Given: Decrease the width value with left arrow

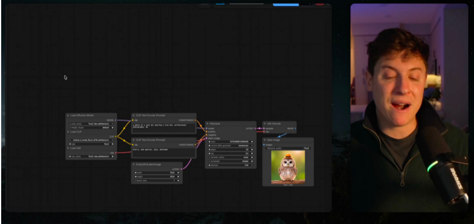Looking at the screenshot, I should (136, 172).
